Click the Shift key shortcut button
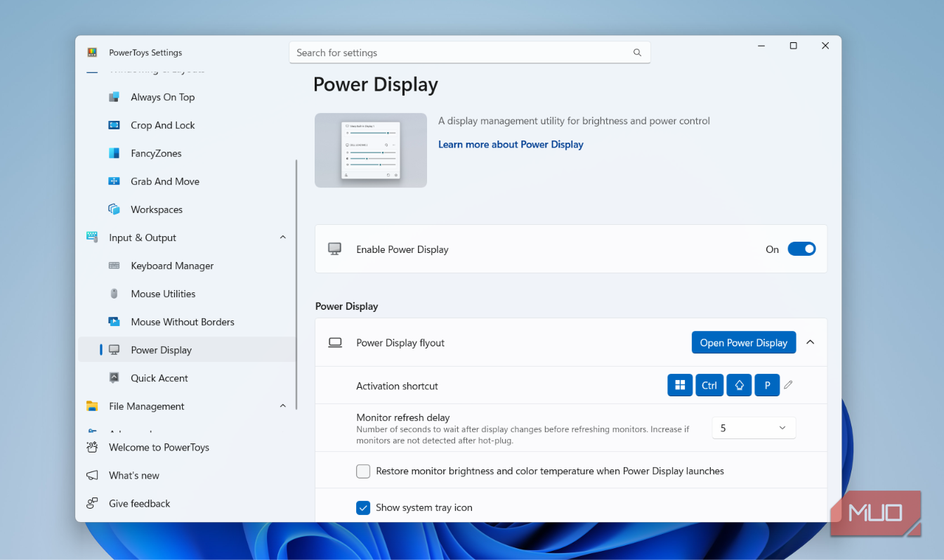This screenshot has height=560, width=944. [x=739, y=385]
